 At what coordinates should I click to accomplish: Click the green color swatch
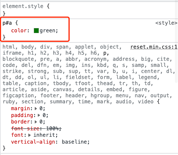tap(36, 31)
